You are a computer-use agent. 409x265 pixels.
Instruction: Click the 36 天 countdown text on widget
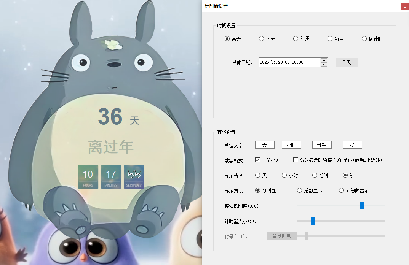[x=119, y=117]
